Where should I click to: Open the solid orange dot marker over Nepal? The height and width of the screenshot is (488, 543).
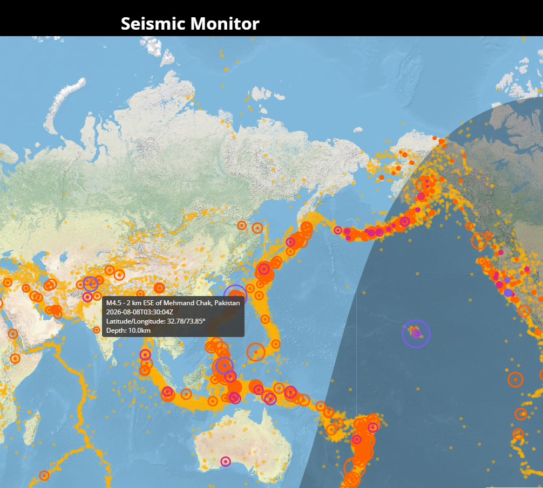pos(159,288)
